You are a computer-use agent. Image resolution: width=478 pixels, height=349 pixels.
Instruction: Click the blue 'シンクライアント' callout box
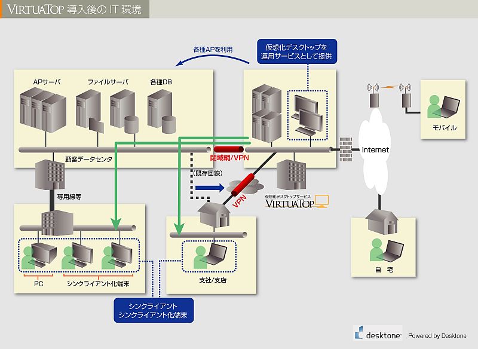pyautogui.click(x=154, y=310)
